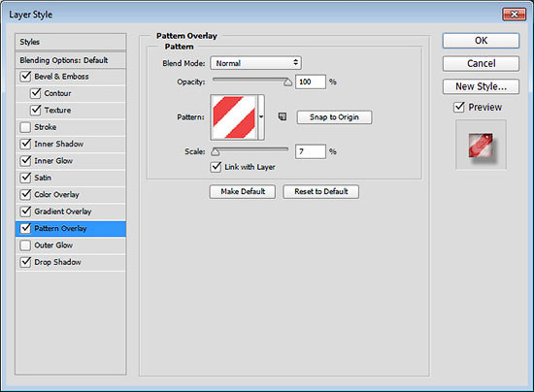
Task: Select the Bevel & Emboss style label
Action: [61, 77]
